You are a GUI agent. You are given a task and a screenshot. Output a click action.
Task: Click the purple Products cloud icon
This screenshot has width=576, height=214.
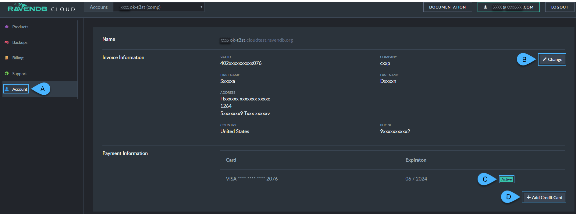pos(7,27)
